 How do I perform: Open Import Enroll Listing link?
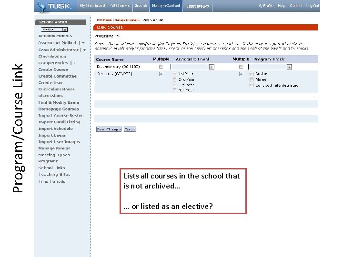(x=59, y=122)
